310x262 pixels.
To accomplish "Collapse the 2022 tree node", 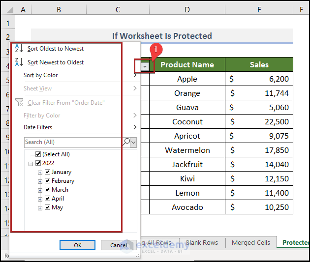I will pyautogui.click(x=31, y=164).
